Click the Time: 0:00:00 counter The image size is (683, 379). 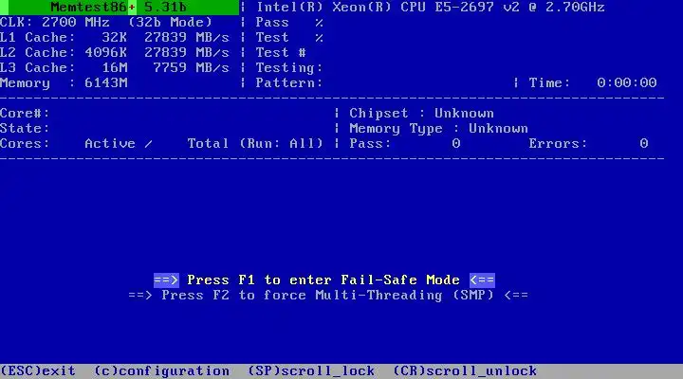592,83
